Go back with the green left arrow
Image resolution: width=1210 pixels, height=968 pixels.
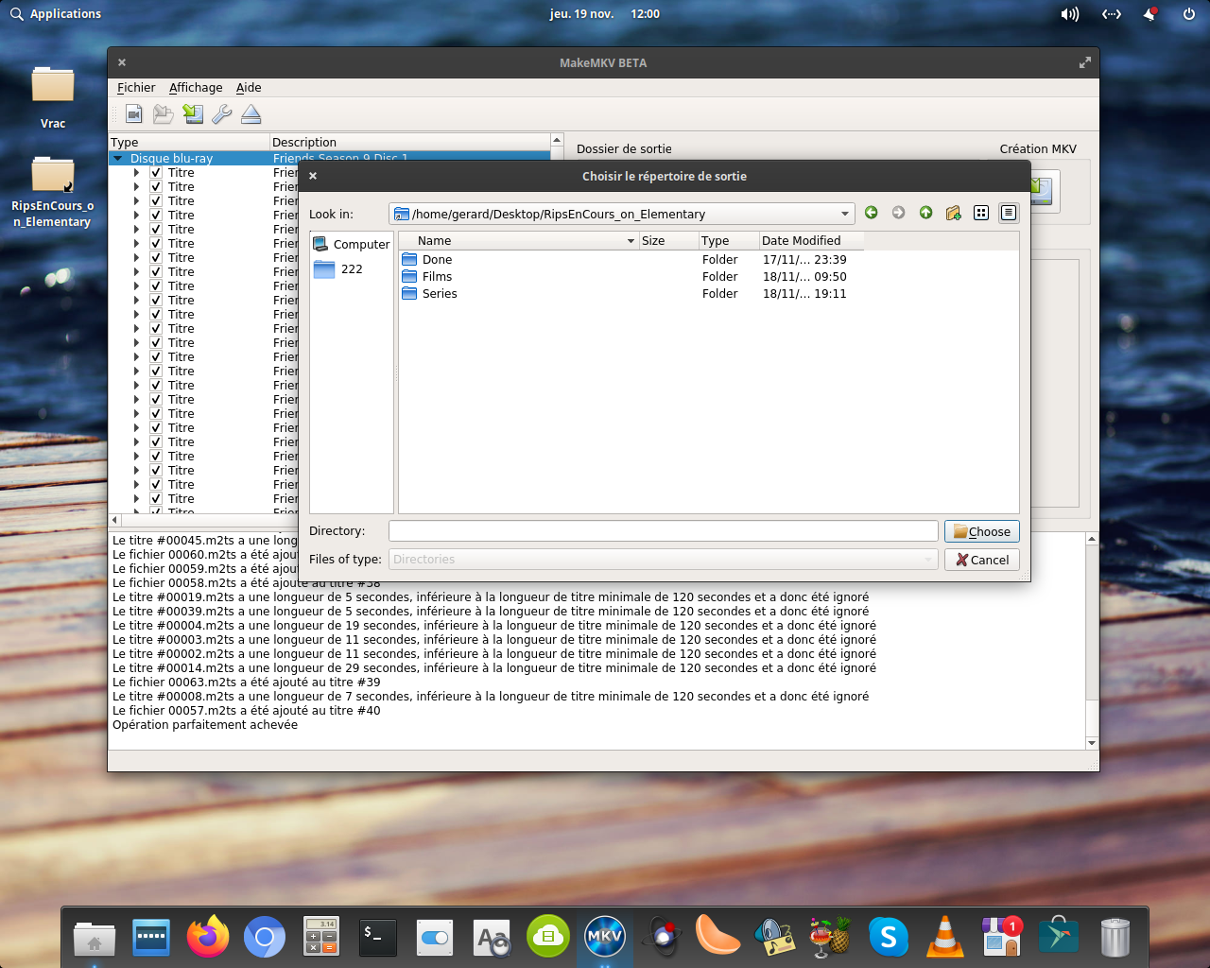point(872,213)
